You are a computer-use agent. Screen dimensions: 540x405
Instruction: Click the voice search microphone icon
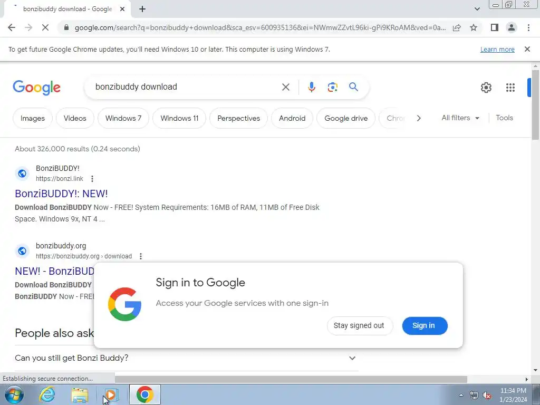coord(311,87)
